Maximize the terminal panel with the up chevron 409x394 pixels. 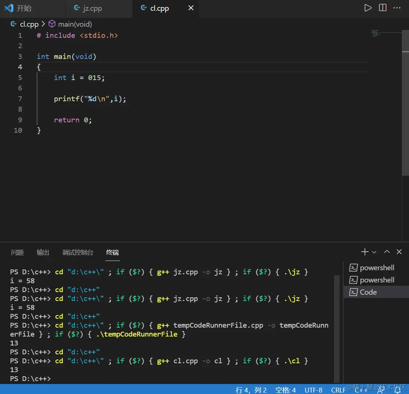point(387,252)
